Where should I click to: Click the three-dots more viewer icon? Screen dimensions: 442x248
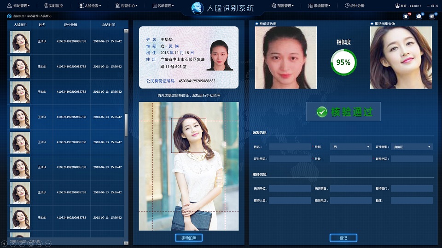(x=48, y=243)
